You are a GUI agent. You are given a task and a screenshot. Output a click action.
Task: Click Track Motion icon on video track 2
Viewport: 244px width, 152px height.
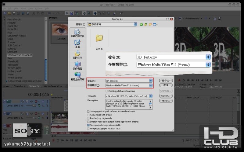27,114
